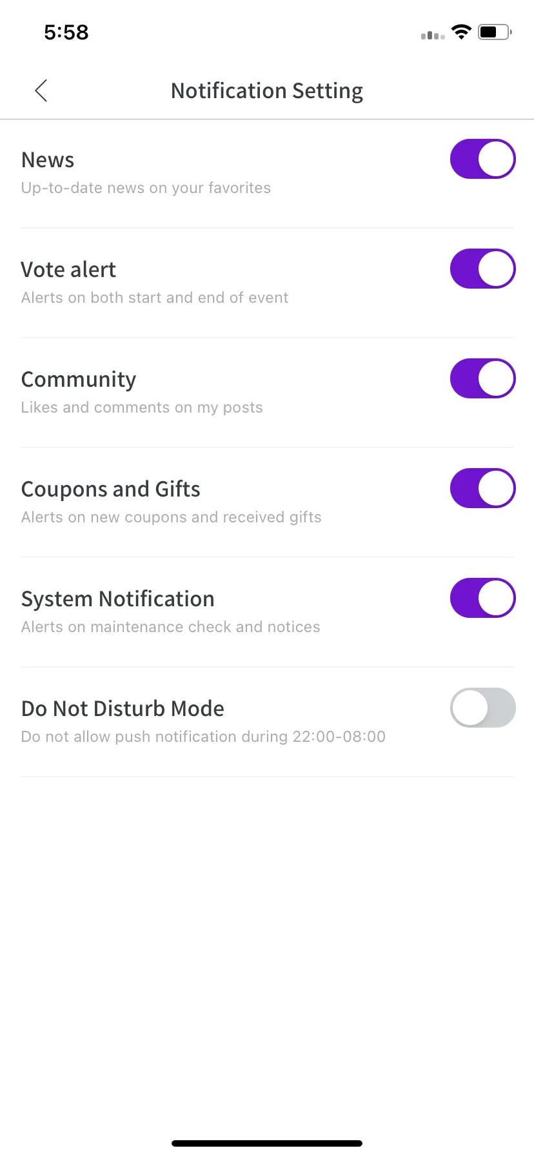This screenshot has height=1157, width=534.
Task: Tap the 22:00-08:00 push notification description
Action: [203, 737]
